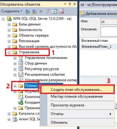This screenshot has width=117, height=129.
Task: Expand Управление политиками node
Action: point(15,58)
